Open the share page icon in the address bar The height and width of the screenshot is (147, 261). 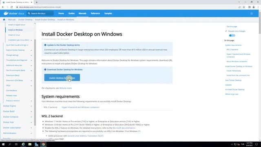pyautogui.click(x=239, y=7)
